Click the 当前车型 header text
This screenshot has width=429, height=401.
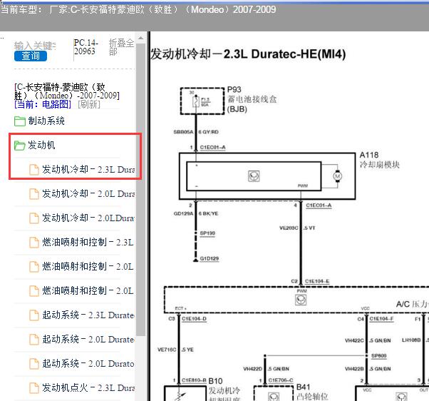pyautogui.click(x=138, y=9)
